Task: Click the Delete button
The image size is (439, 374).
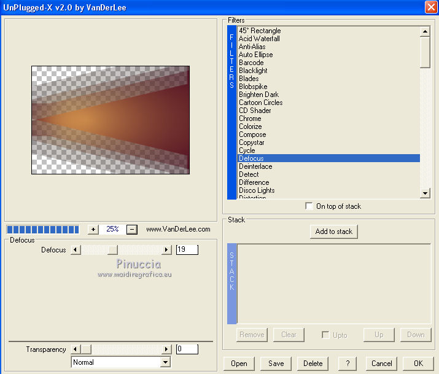Action: tap(313, 364)
